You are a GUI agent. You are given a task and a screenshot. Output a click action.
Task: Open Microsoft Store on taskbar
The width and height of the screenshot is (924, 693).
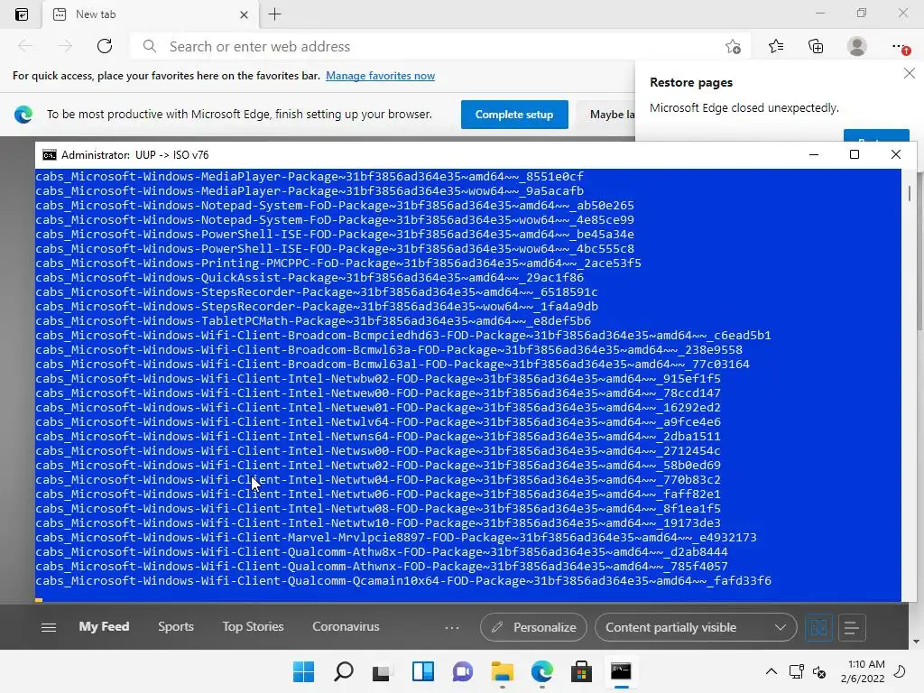[x=581, y=671]
